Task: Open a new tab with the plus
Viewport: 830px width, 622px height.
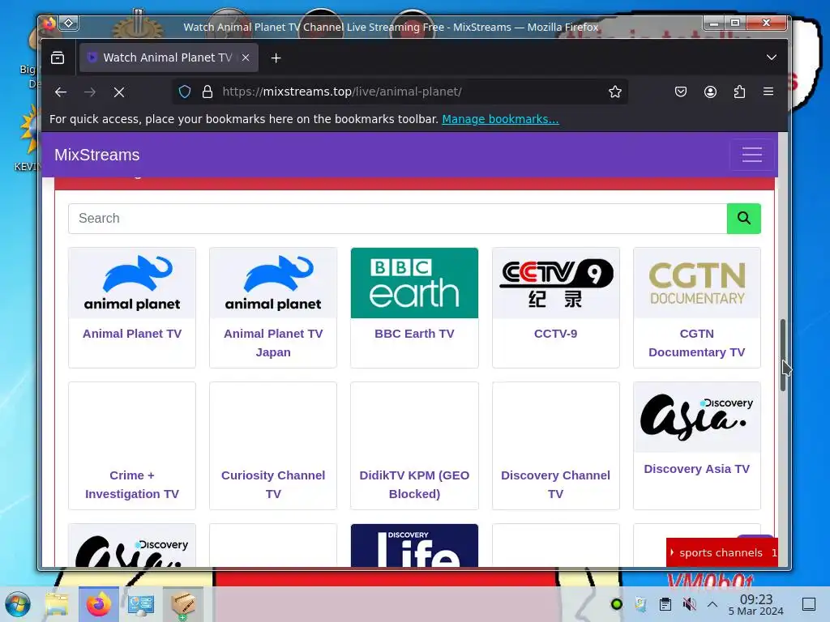Action: (276, 58)
